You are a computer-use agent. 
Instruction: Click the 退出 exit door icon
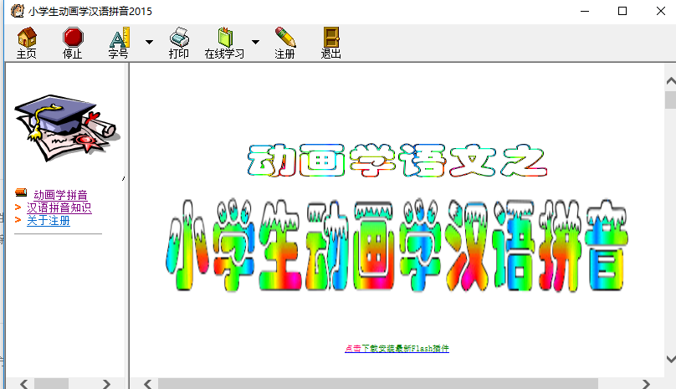(x=331, y=43)
